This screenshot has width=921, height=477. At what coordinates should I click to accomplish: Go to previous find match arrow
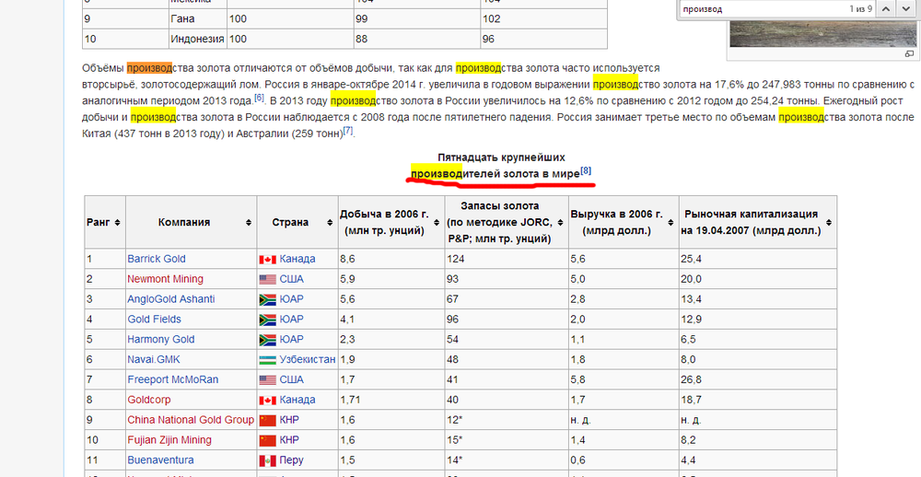(886, 9)
